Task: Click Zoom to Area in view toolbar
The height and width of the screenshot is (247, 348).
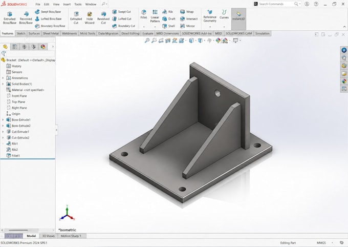Action: 154,40
